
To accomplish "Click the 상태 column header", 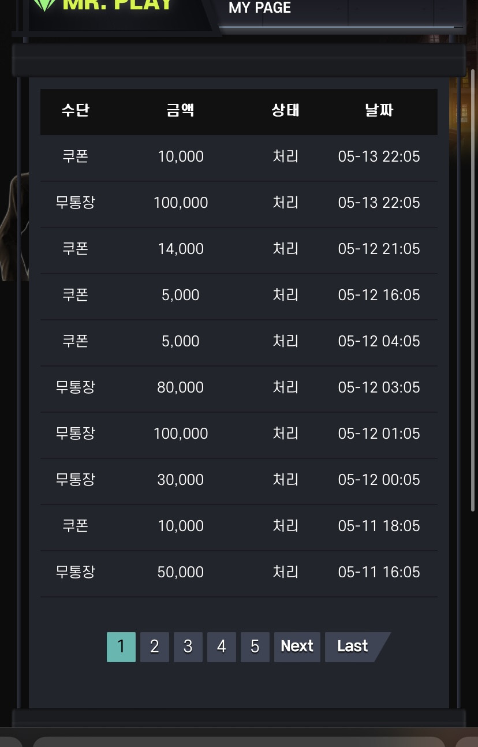I will pos(286,110).
